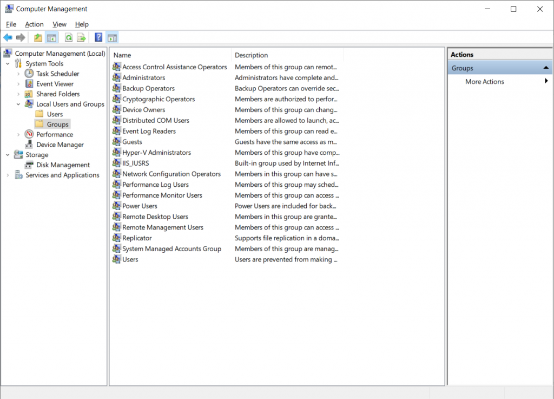Expand the Shared Folders tree node

(18, 94)
